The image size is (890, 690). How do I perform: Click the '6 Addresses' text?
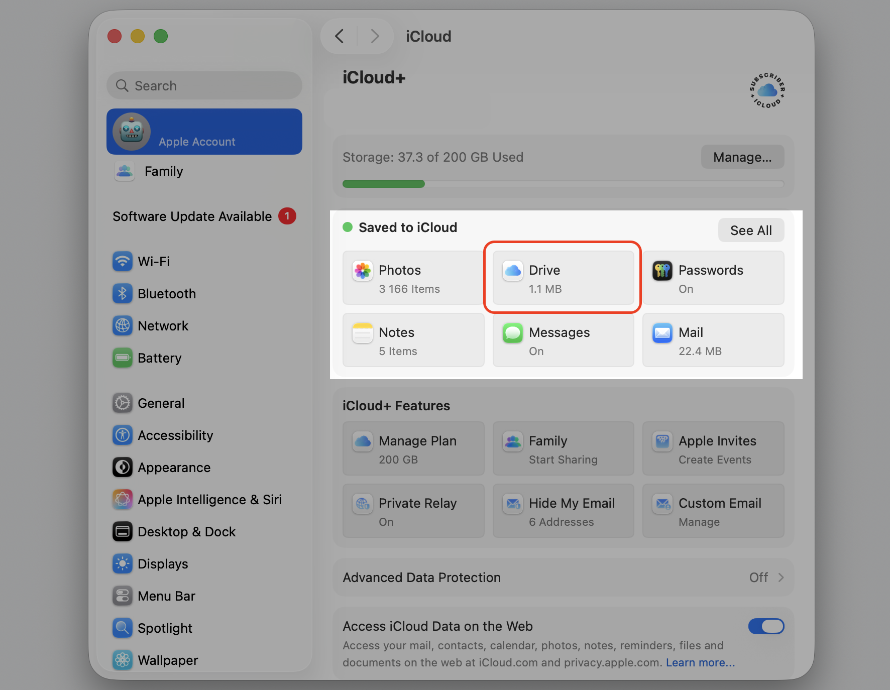coord(561,522)
